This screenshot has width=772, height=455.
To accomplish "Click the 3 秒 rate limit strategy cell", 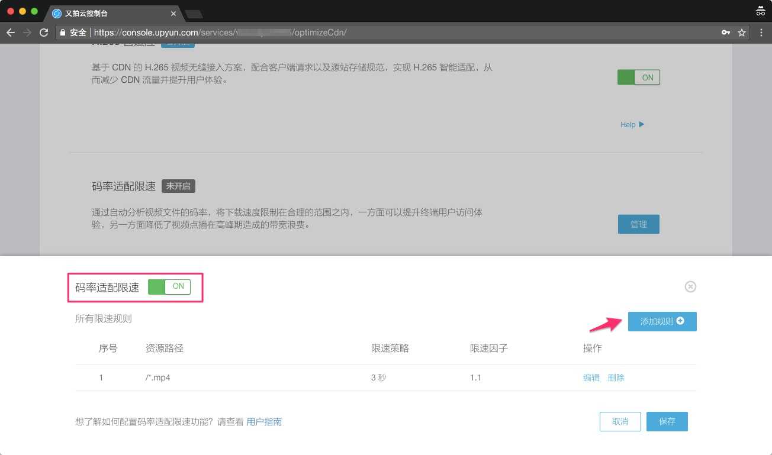I will (378, 377).
